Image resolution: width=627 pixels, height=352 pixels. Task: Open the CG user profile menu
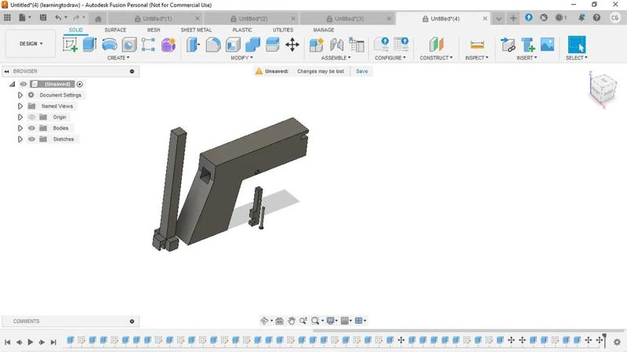(x=615, y=17)
